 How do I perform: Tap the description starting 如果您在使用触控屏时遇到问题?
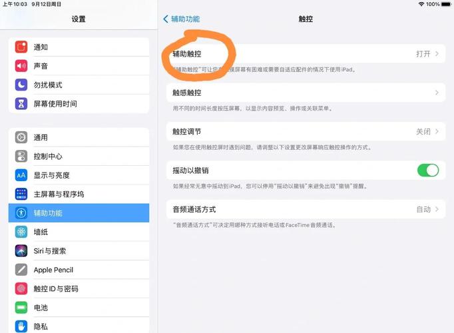pyautogui.click(x=272, y=147)
